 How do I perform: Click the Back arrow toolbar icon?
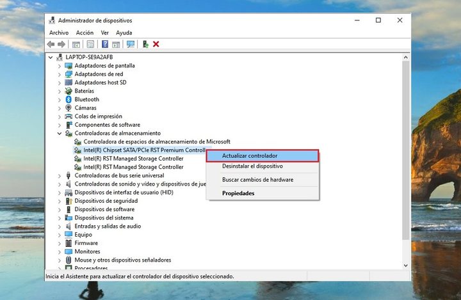51,44
